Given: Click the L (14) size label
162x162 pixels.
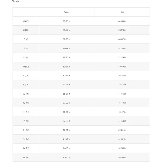Looking at the screenshot, I should pos(26,85).
